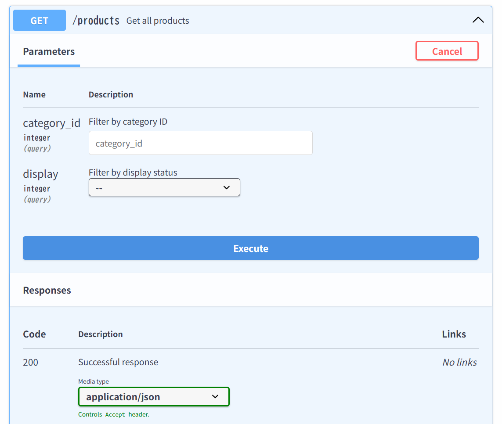The width and height of the screenshot is (502, 424).
Task: Click the 200 response code
Action: pos(31,363)
